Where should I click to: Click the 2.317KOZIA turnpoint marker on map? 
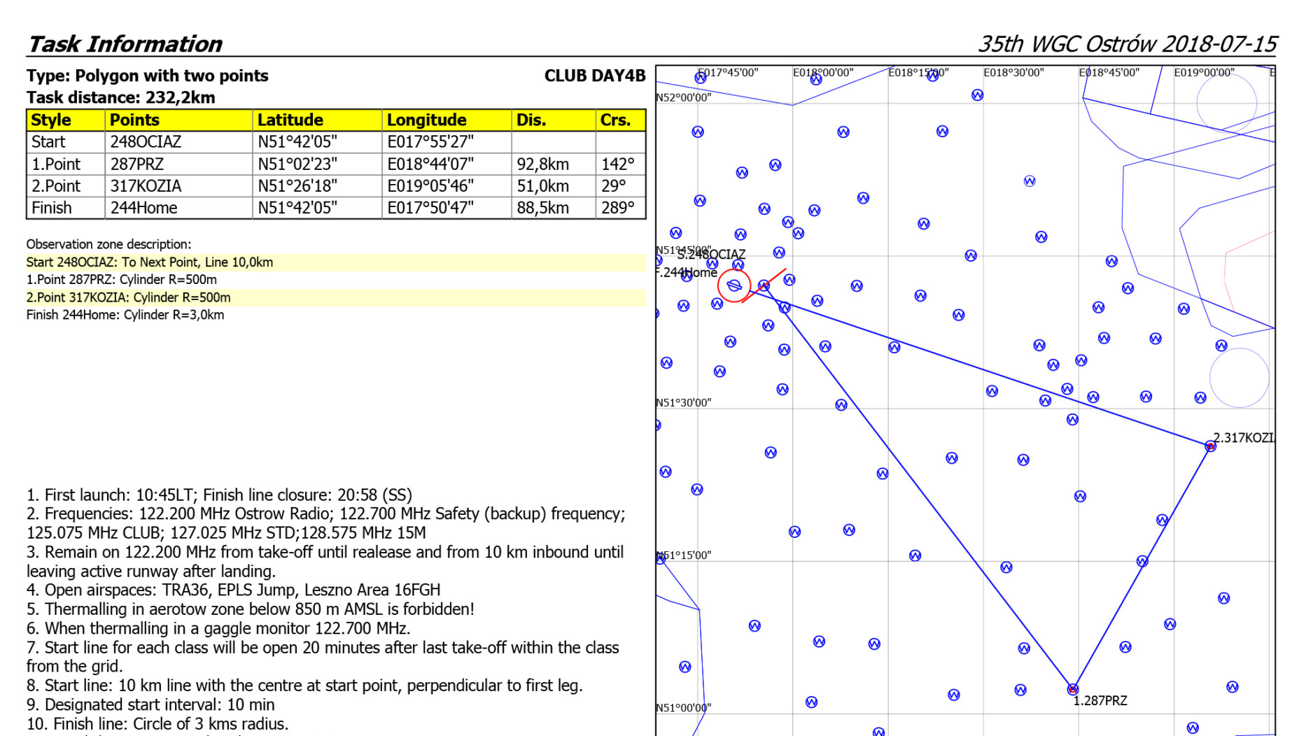[x=1210, y=446]
